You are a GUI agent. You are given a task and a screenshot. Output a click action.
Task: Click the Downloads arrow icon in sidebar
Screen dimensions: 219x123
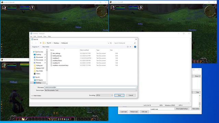coord(35,57)
